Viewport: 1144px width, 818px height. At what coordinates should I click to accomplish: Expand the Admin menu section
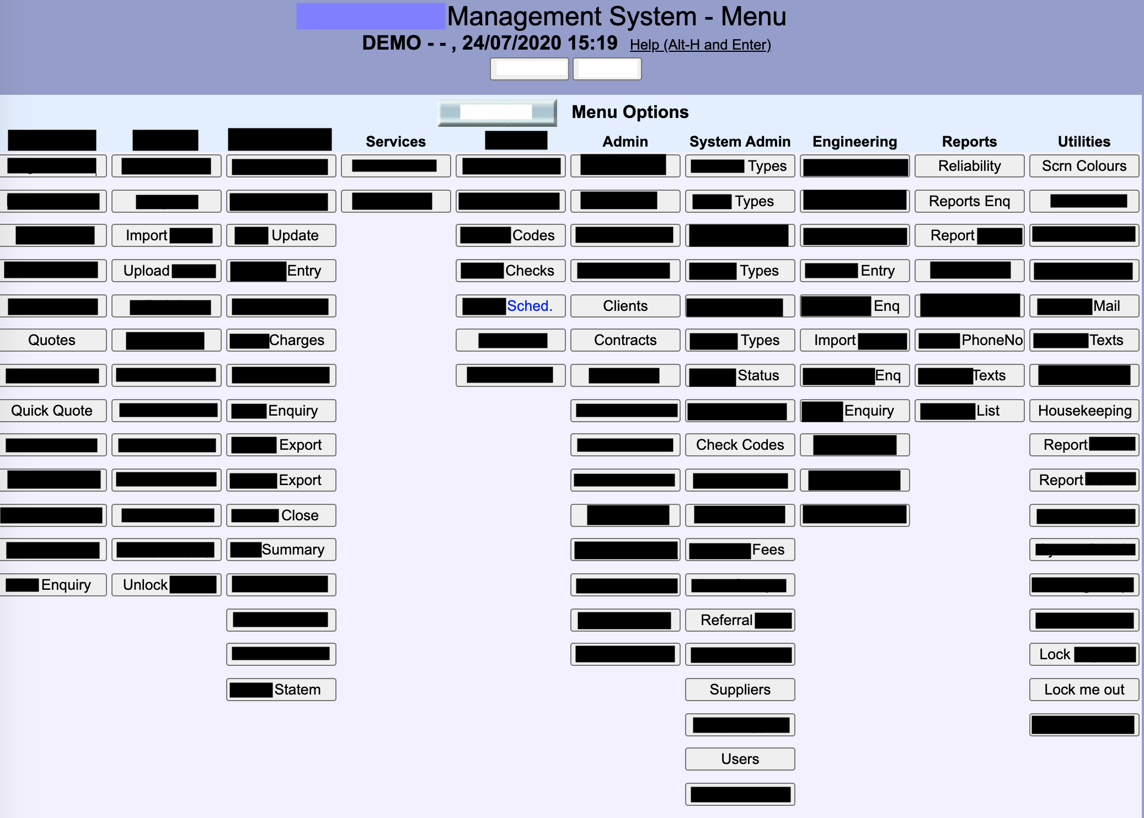coord(624,142)
